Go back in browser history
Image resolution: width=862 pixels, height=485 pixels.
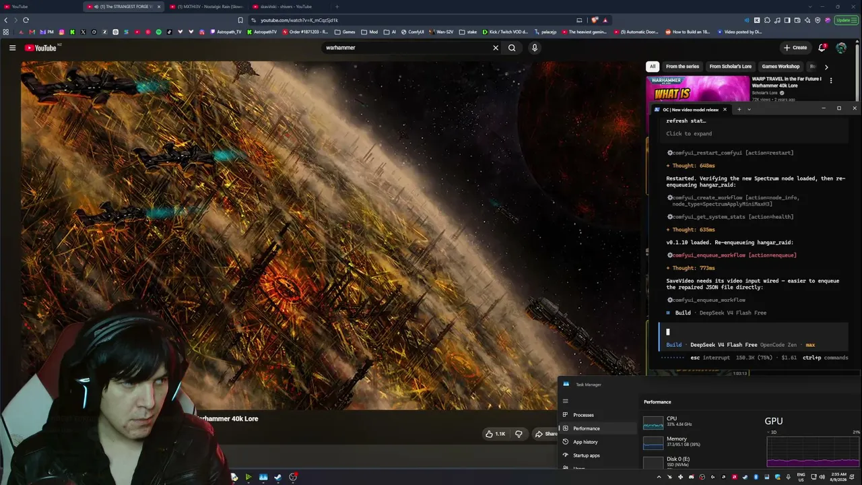coord(6,20)
